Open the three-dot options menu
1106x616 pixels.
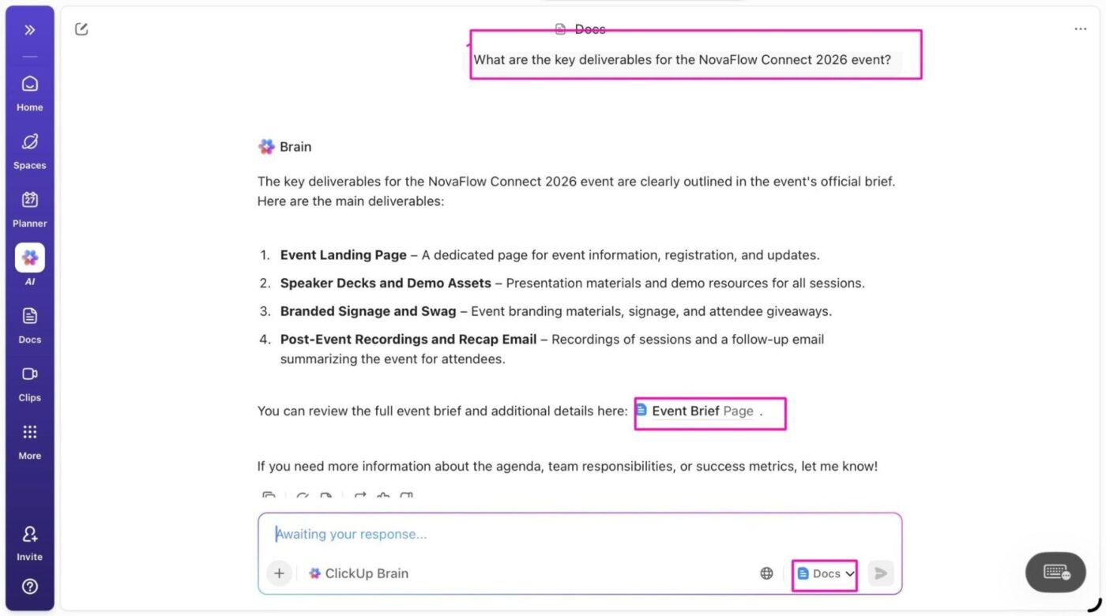click(1080, 29)
